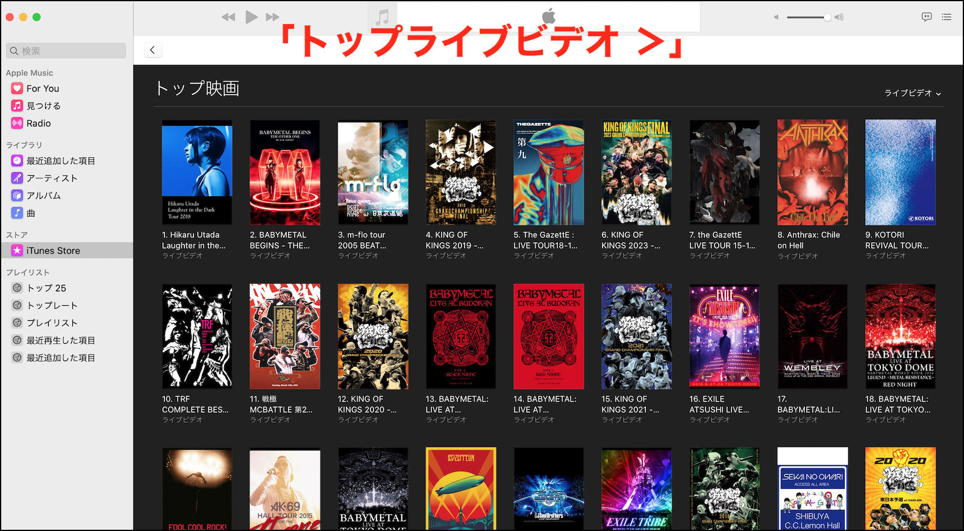Click the アーティスト microphone icon
This screenshot has height=531, width=964.
[17, 178]
